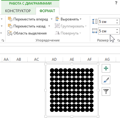The width and height of the screenshot is (120, 118).
Task: Click the Переместить назад icon
Action: pyautogui.click(x=10, y=26)
